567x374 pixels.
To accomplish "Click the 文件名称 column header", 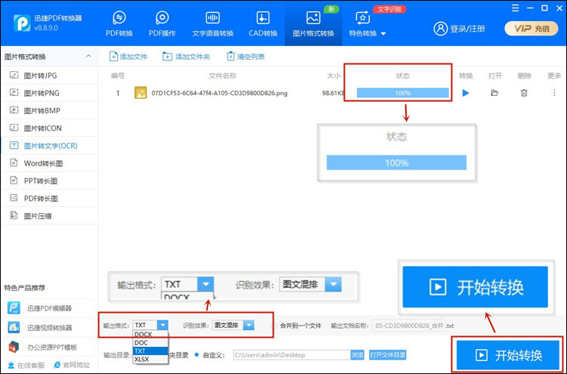I will coord(222,76).
